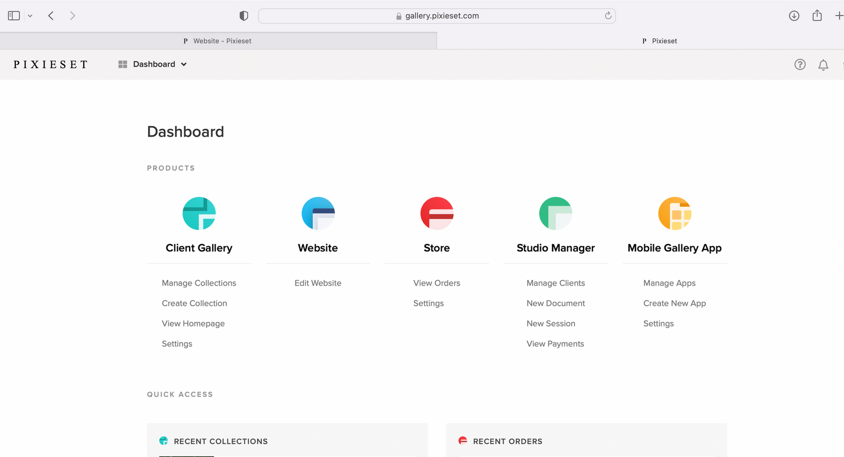Go back with Safari back arrow

tap(51, 16)
